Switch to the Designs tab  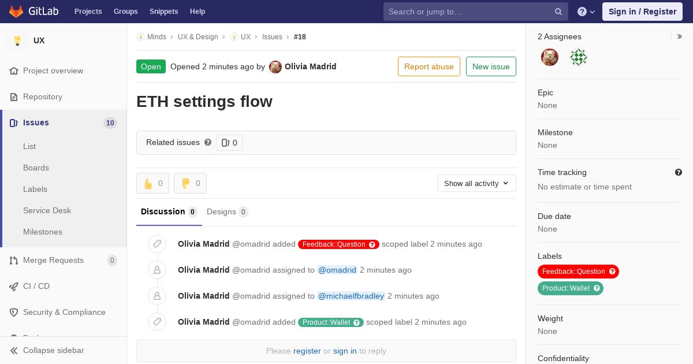[x=227, y=211]
